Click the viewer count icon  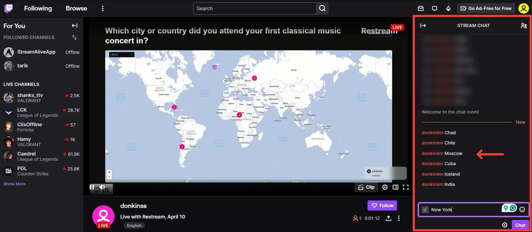(x=355, y=218)
